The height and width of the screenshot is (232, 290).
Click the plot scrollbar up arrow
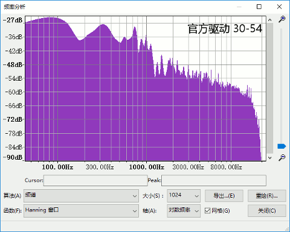(270, 20)
